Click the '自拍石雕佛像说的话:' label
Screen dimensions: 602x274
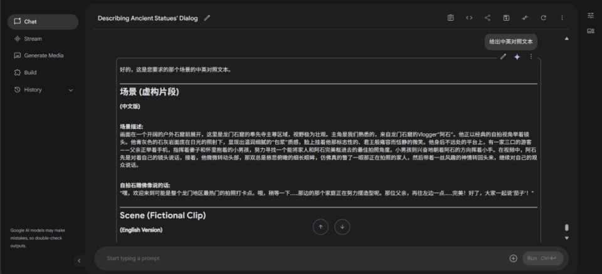coord(145,185)
